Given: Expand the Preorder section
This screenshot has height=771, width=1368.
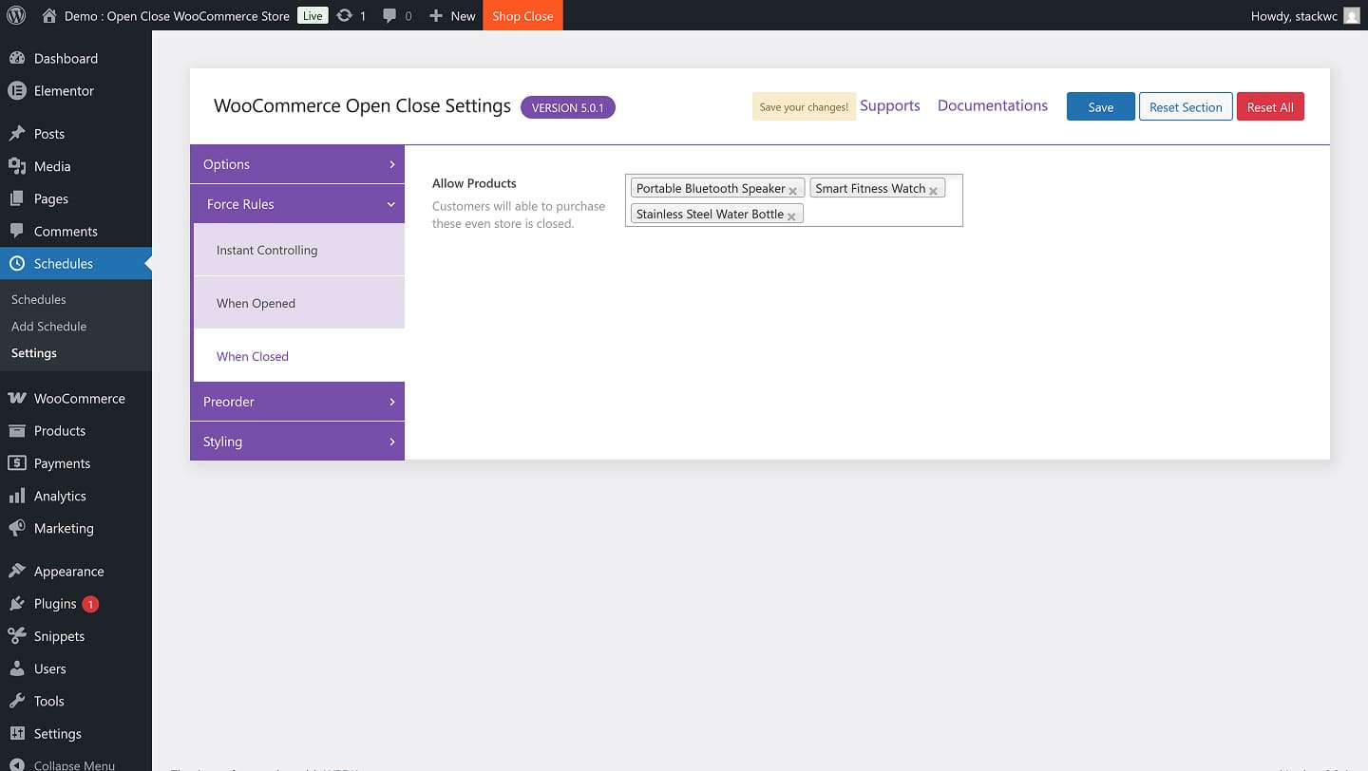Looking at the screenshot, I should point(297,402).
